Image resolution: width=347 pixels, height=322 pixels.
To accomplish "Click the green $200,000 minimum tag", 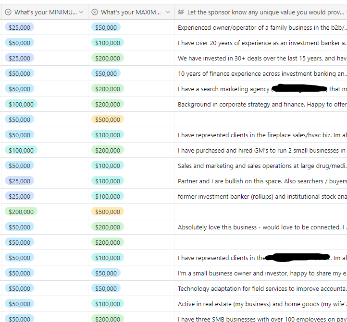I will tap(21, 212).
